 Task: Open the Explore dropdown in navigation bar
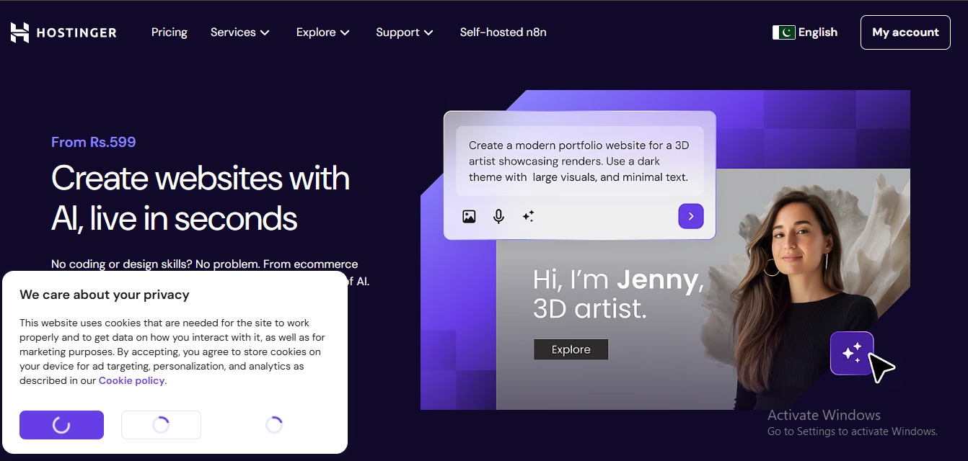pos(322,32)
